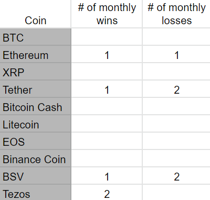Select Tether monthly losses value 2
The image size is (210, 200).
click(x=176, y=89)
